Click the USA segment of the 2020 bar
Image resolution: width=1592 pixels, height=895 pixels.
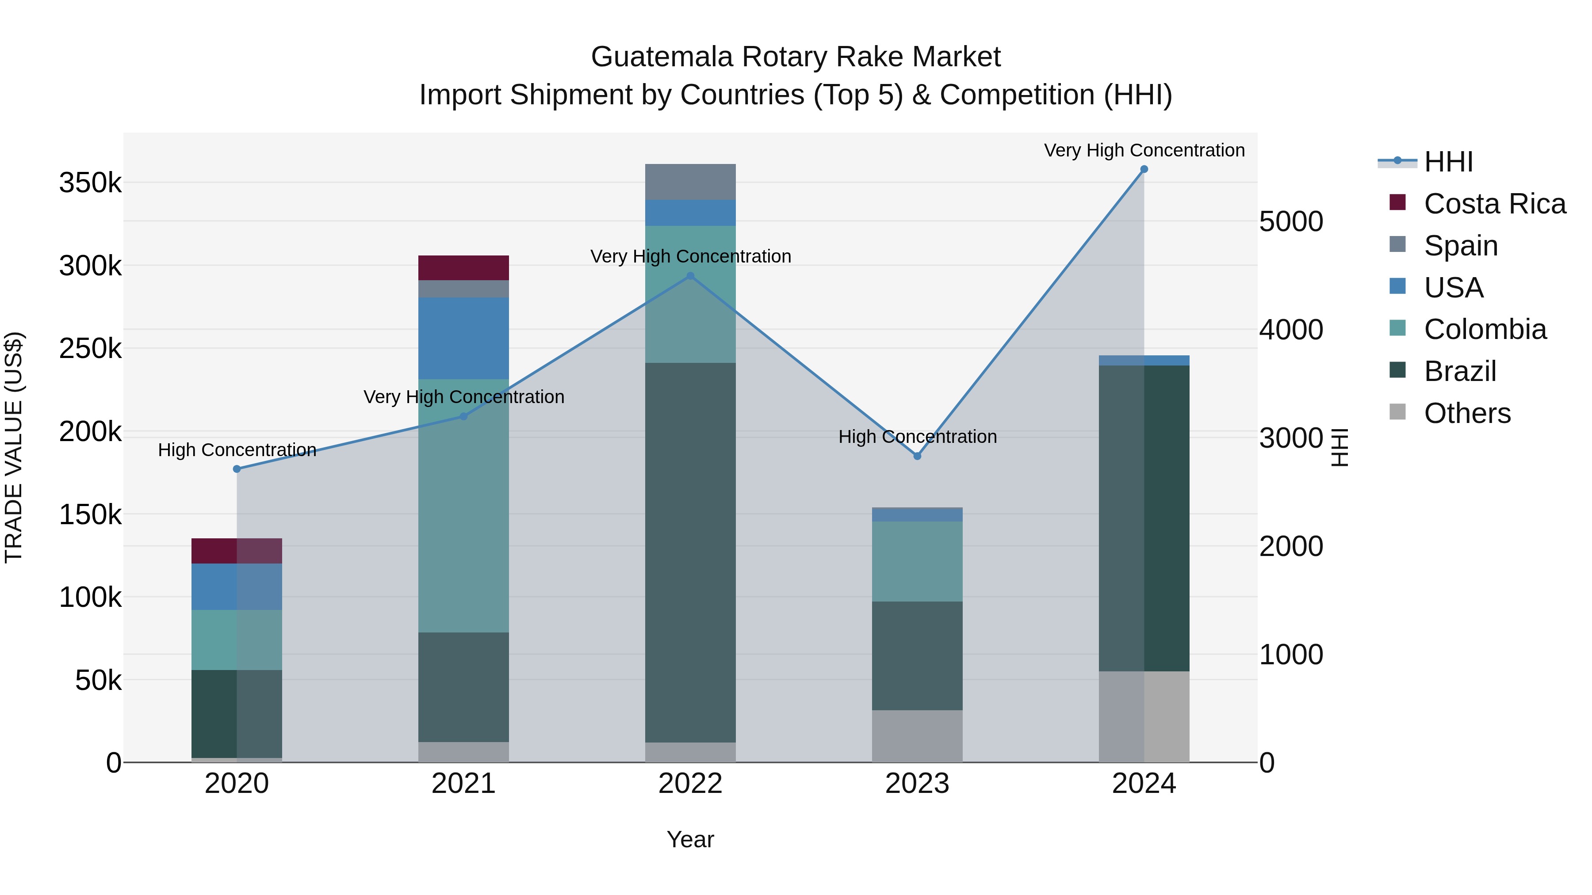point(237,587)
